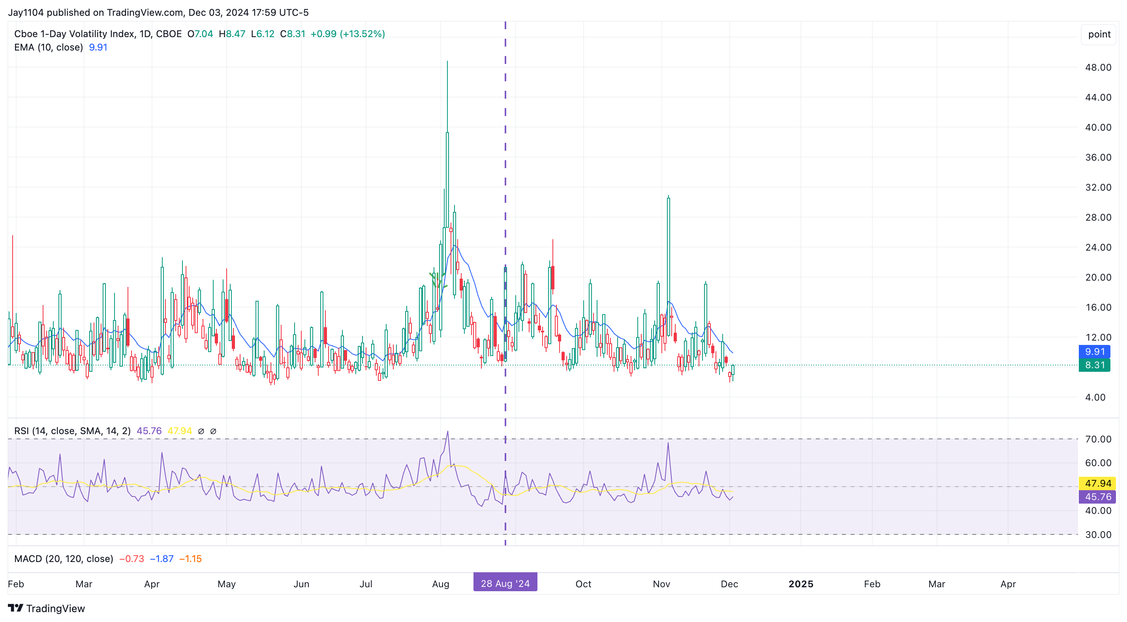The width and height of the screenshot is (1127, 622).
Task: Click the blue 9.91 price axis tag
Action: click(1095, 352)
